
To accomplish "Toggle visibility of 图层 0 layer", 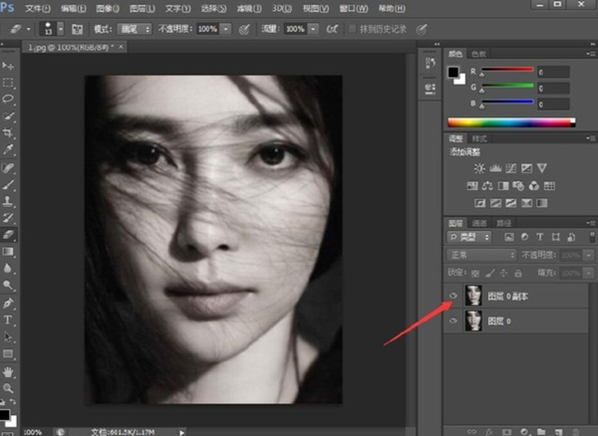I will (x=453, y=321).
